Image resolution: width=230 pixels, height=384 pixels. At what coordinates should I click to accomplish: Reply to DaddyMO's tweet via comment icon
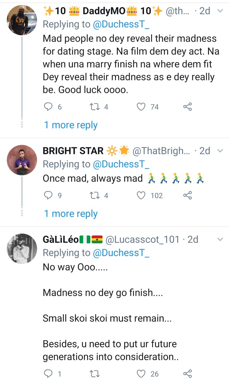click(48, 107)
